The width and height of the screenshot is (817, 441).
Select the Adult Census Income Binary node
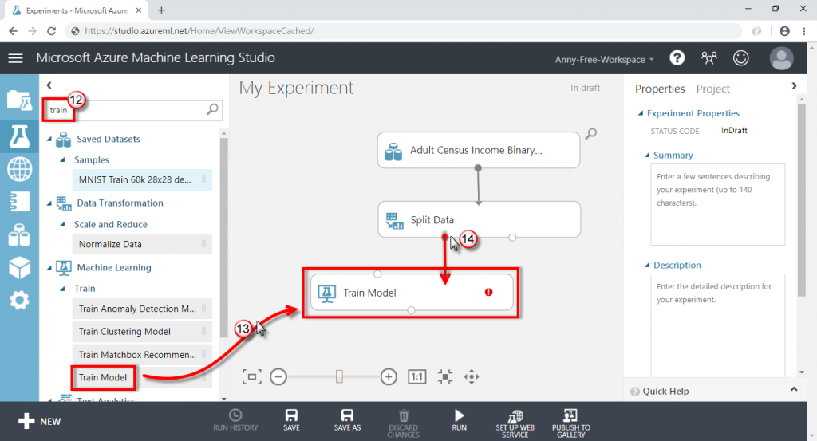[x=479, y=150]
